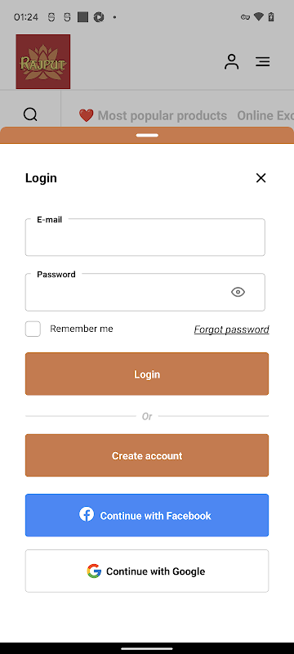Screen dimensions: 294x654
Task: Focus the Password input field
Action: 145,292
